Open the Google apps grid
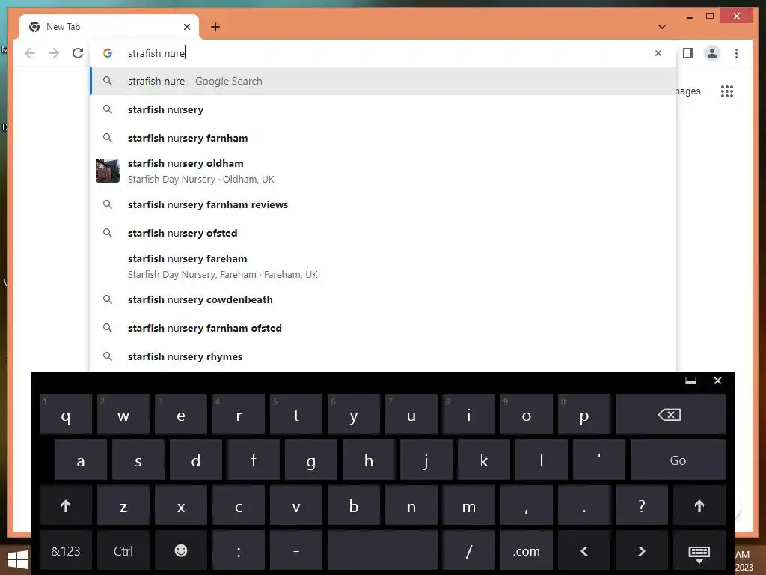Screen dimensions: 766x575 click(x=727, y=91)
